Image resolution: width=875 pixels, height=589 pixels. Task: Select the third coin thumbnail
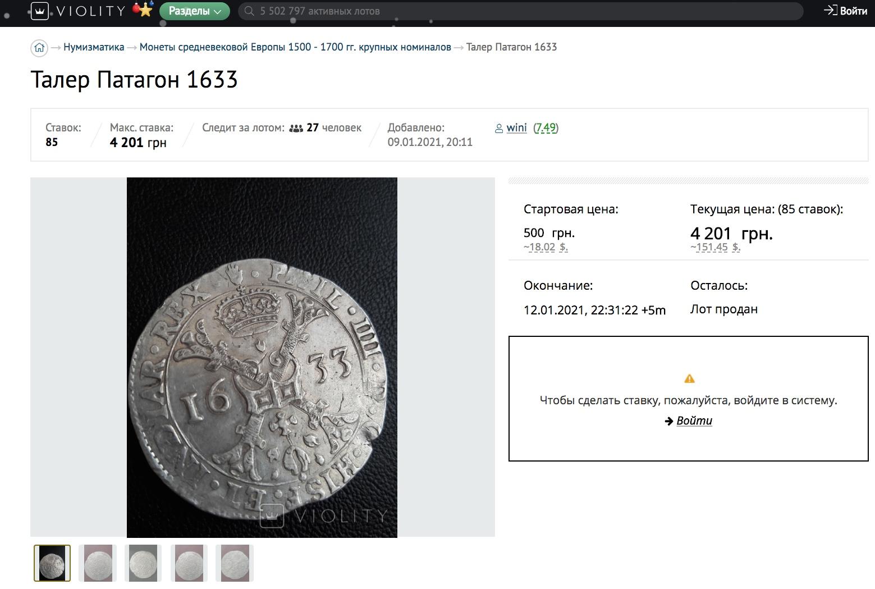tap(143, 563)
